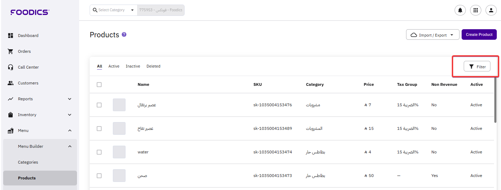Click the Create Product button

tap(479, 34)
